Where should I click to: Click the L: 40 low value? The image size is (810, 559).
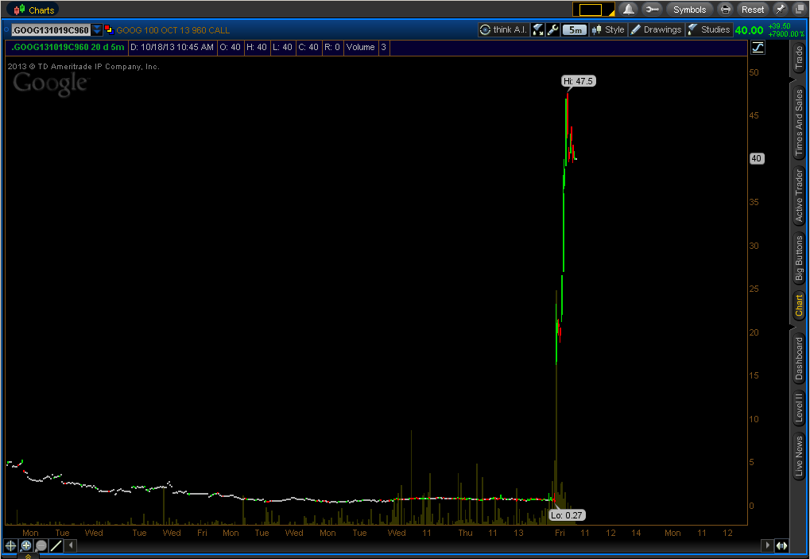[x=282, y=47]
